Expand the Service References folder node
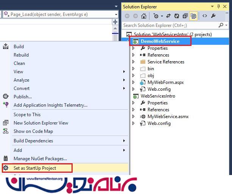The height and width of the screenshot is (194, 232). (133, 62)
